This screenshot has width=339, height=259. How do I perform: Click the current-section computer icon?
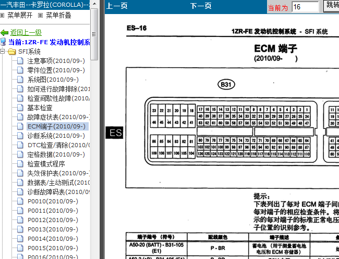[x=3, y=42]
